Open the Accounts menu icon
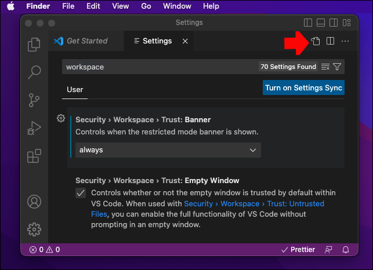The image size is (373, 270). point(34,202)
